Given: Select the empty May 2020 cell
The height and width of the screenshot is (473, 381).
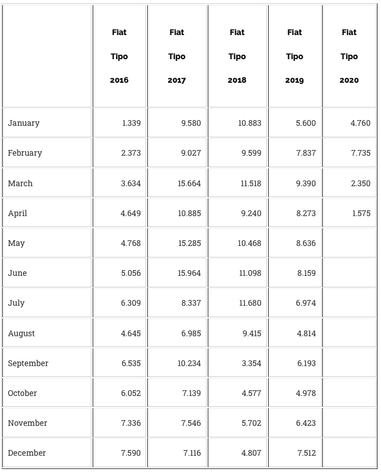Looking at the screenshot, I should [349, 243].
